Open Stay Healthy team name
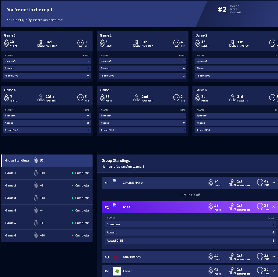Image resolution: width=278 pixels, height=277 pixels. point(132,257)
